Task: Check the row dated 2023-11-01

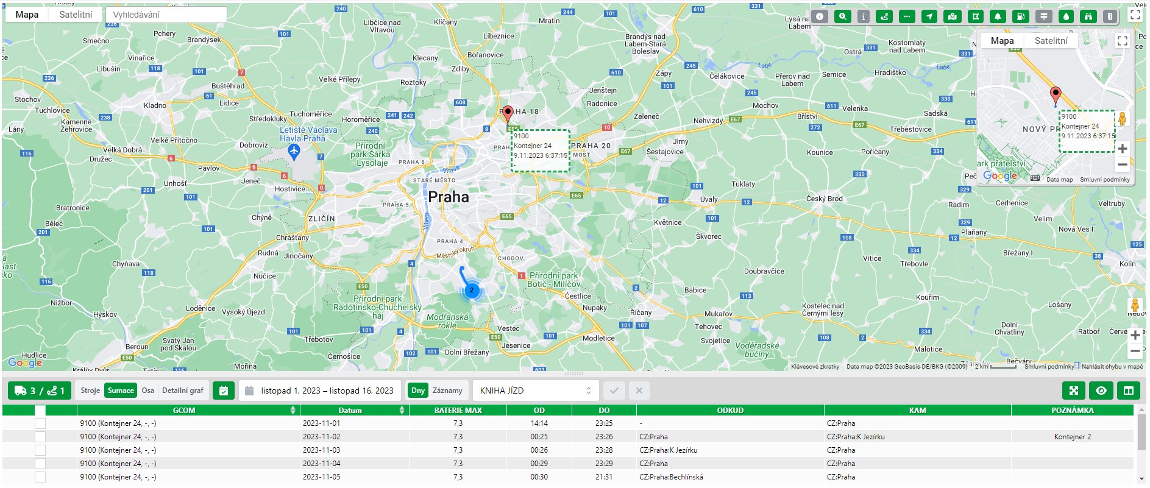Action: pos(40,423)
